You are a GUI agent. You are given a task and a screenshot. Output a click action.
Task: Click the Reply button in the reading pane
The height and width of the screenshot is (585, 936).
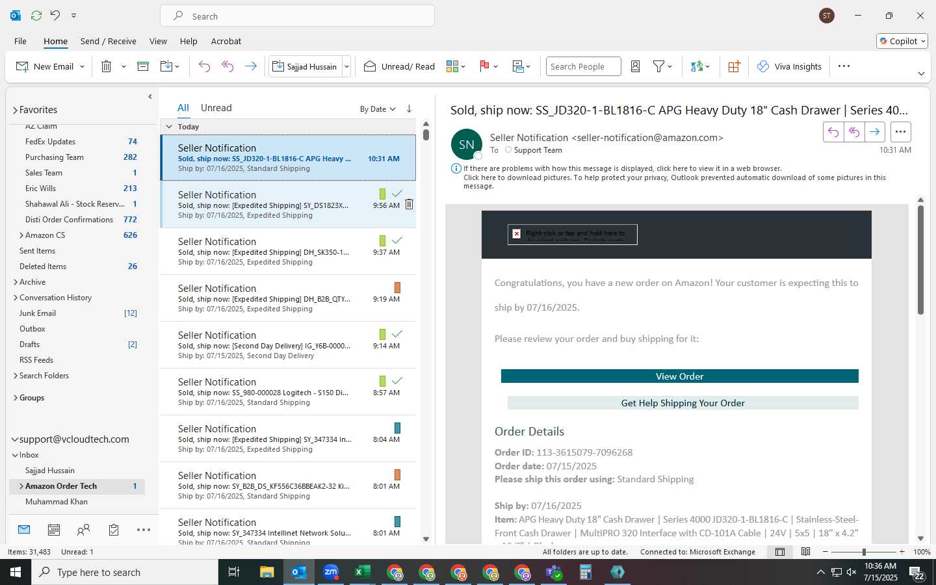(x=833, y=132)
